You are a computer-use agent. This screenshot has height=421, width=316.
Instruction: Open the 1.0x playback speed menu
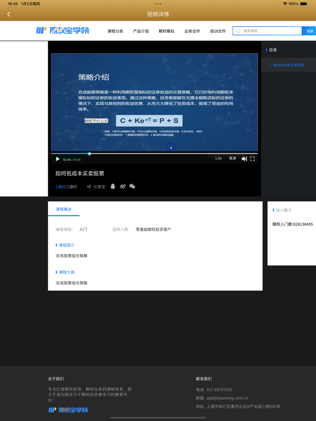pos(218,158)
